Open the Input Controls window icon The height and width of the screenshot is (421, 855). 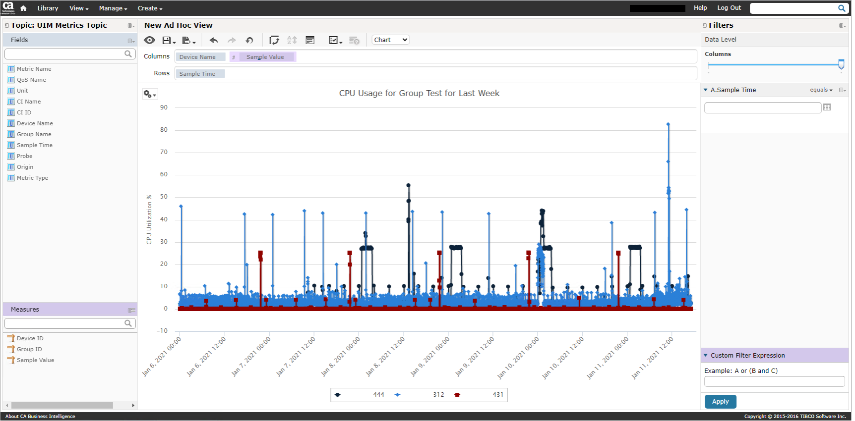pyautogui.click(x=310, y=40)
